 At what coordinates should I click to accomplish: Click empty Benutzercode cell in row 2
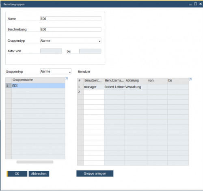pyautogui.click(x=94, y=92)
